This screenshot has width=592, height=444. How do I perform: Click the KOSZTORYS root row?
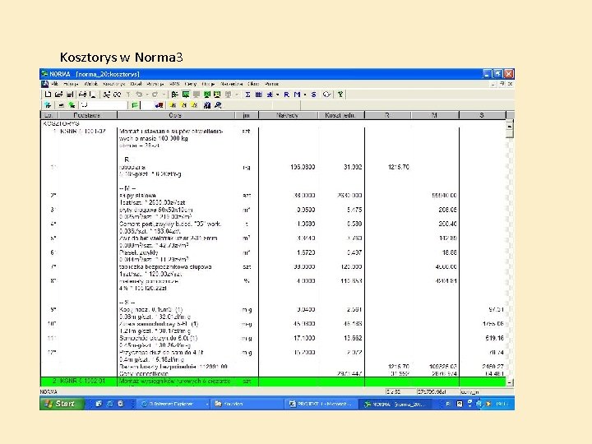click(61, 123)
